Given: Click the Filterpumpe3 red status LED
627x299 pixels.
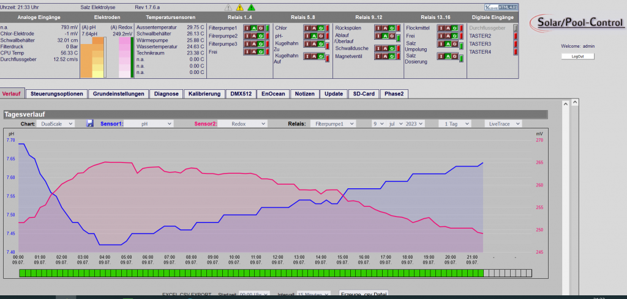Looking at the screenshot, I should pos(267,44).
